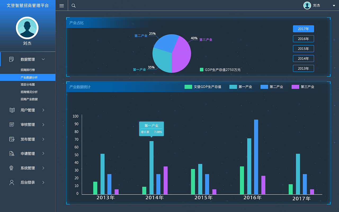Screen dimensions: 339x212
Task: Toggle the blue 第二产业 legend swatch
Action: click(x=264, y=87)
